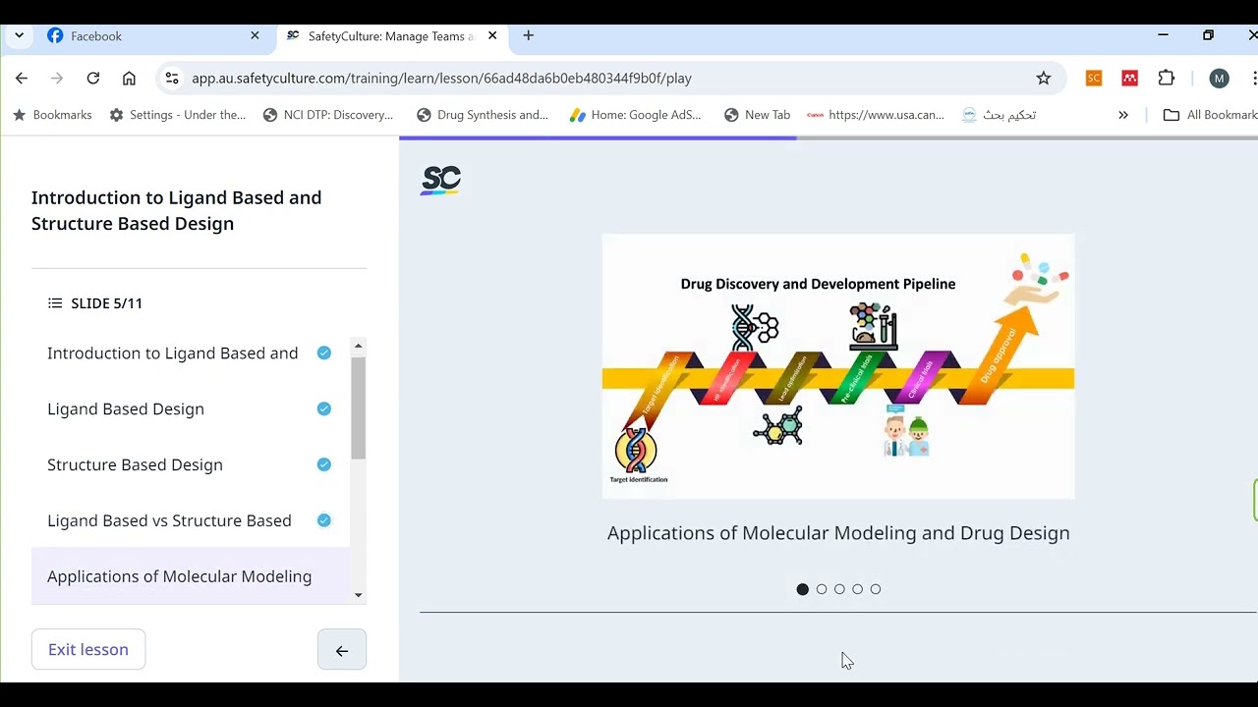Click the Applications of Molecular Modeling and Drug Design caption
Viewport: 1258px width, 707px height.
coord(838,533)
